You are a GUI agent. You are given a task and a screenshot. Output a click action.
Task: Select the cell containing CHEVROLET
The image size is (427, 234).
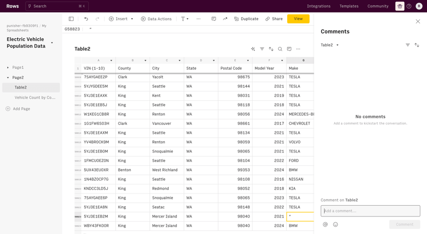[300, 124]
